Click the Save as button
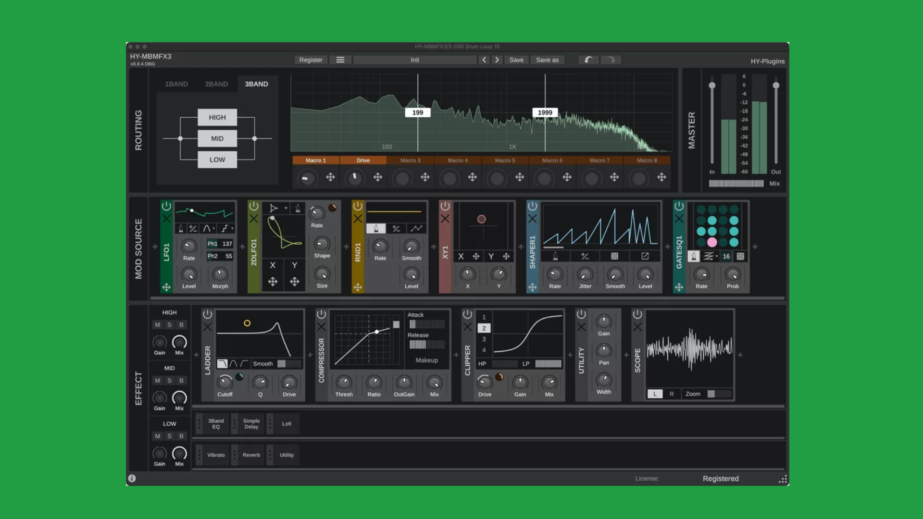The image size is (923, 519). click(x=547, y=60)
